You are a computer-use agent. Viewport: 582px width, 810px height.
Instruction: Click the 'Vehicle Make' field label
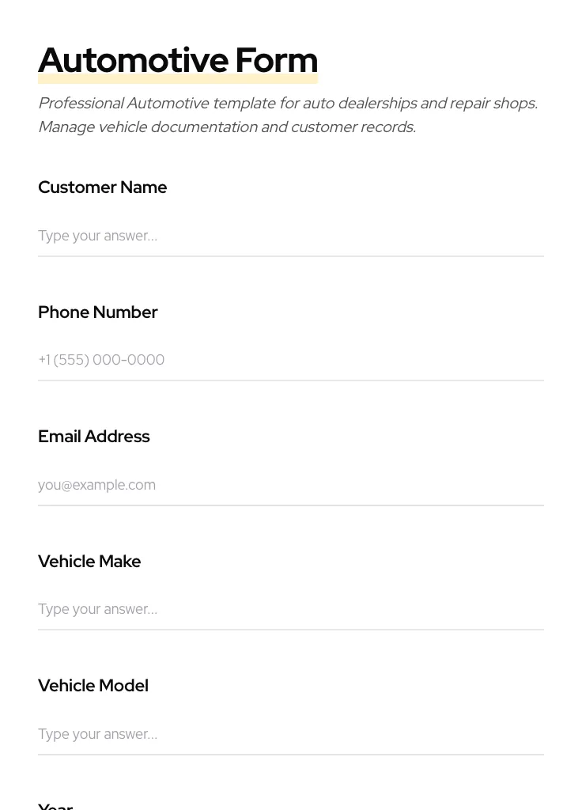[89, 562]
